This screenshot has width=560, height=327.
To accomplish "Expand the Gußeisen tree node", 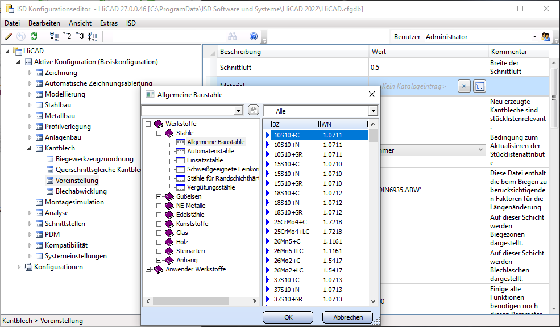I will tap(159, 196).
